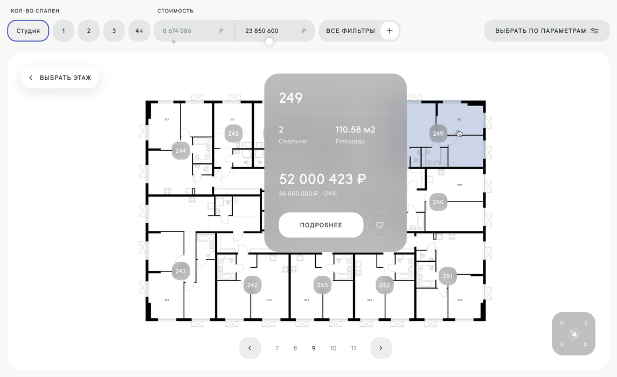Image resolution: width=617 pixels, height=377 pixels.
Task: Select the Студия bedroom filter
Action: click(28, 31)
